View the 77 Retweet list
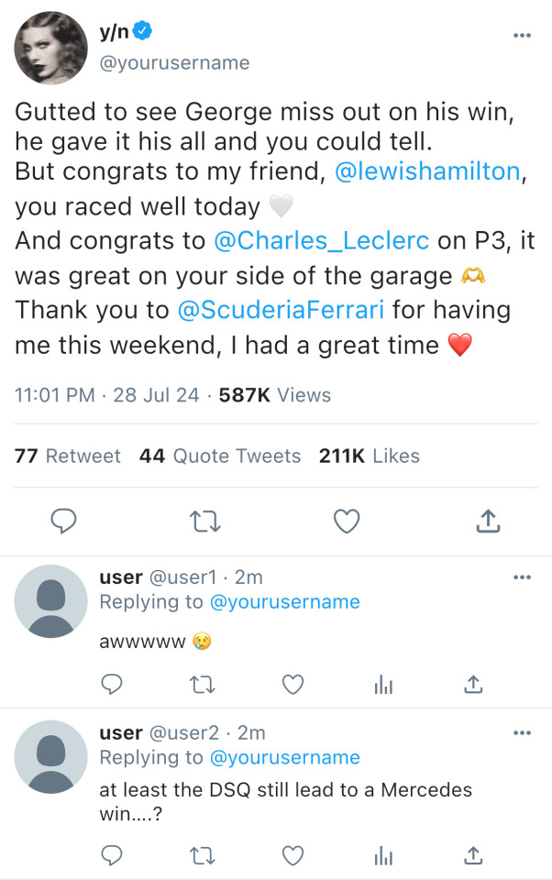 click(68, 456)
